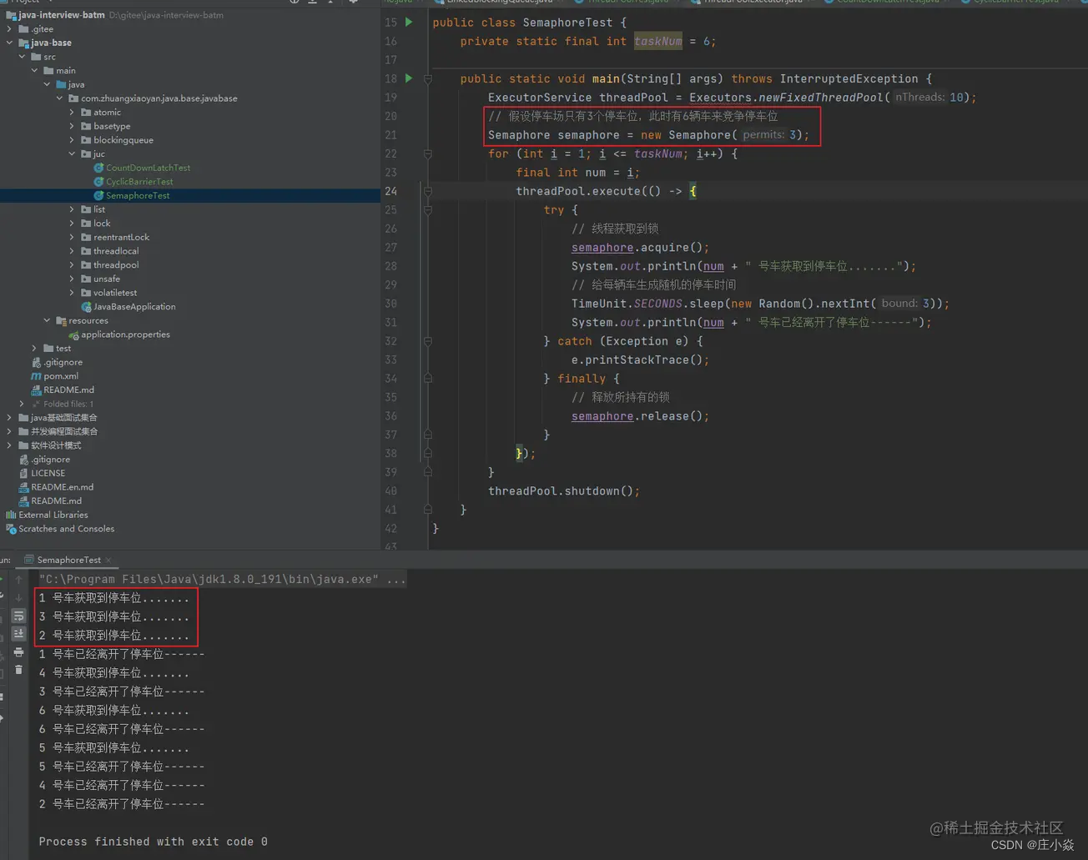Select the list package
Viewport: 1088px width, 860px height.
[99, 209]
